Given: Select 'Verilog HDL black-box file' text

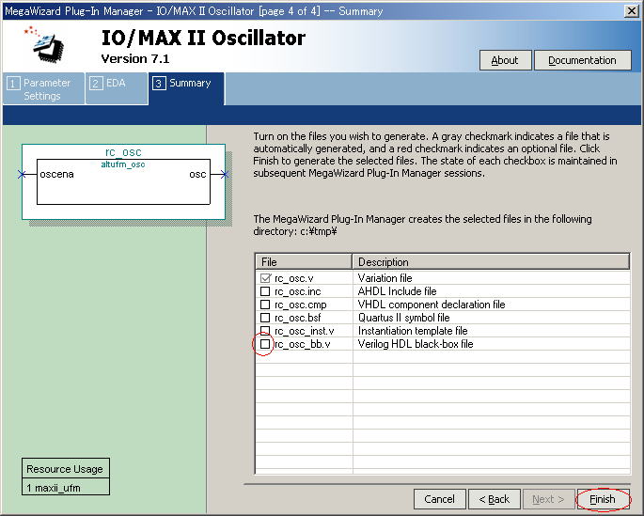Looking at the screenshot, I should (x=416, y=344).
